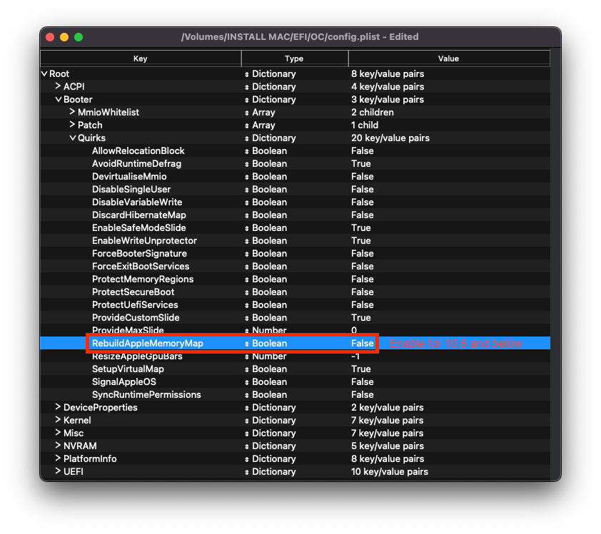Viewport: 601px width, 534px height.
Task: Select the True value of SetupVirtualMap
Action: point(360,369)
